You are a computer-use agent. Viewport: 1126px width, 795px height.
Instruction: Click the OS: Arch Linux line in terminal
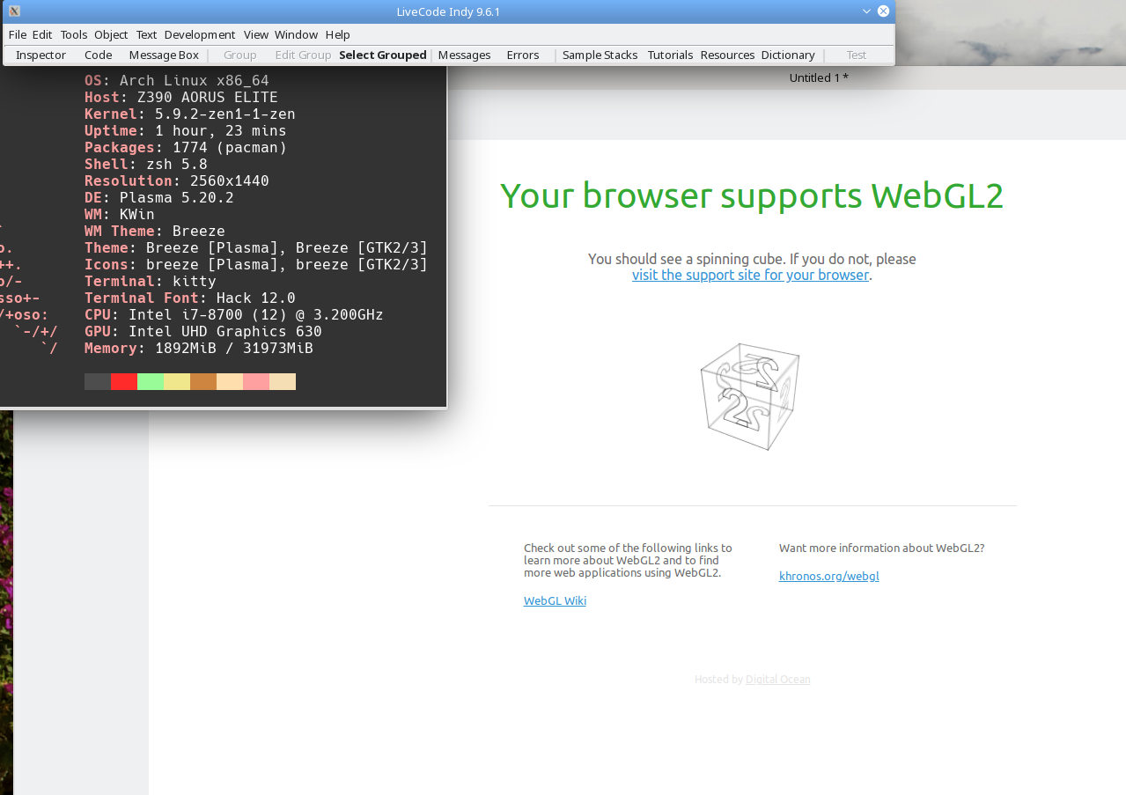(177, 80)
